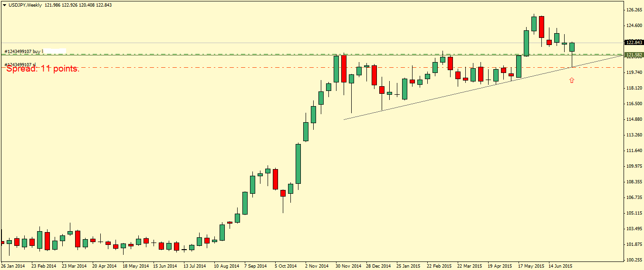
Task: Click the 113.260 price scale value
Action: coord(635,135)
